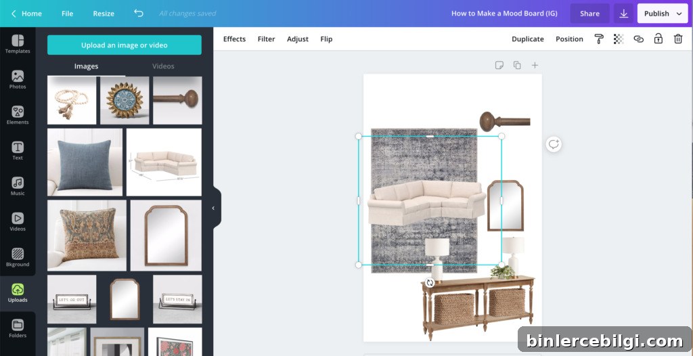This screenshot has width=693, height=356.
Task: Open the Text sidebar panel
Action: [18, 151]
